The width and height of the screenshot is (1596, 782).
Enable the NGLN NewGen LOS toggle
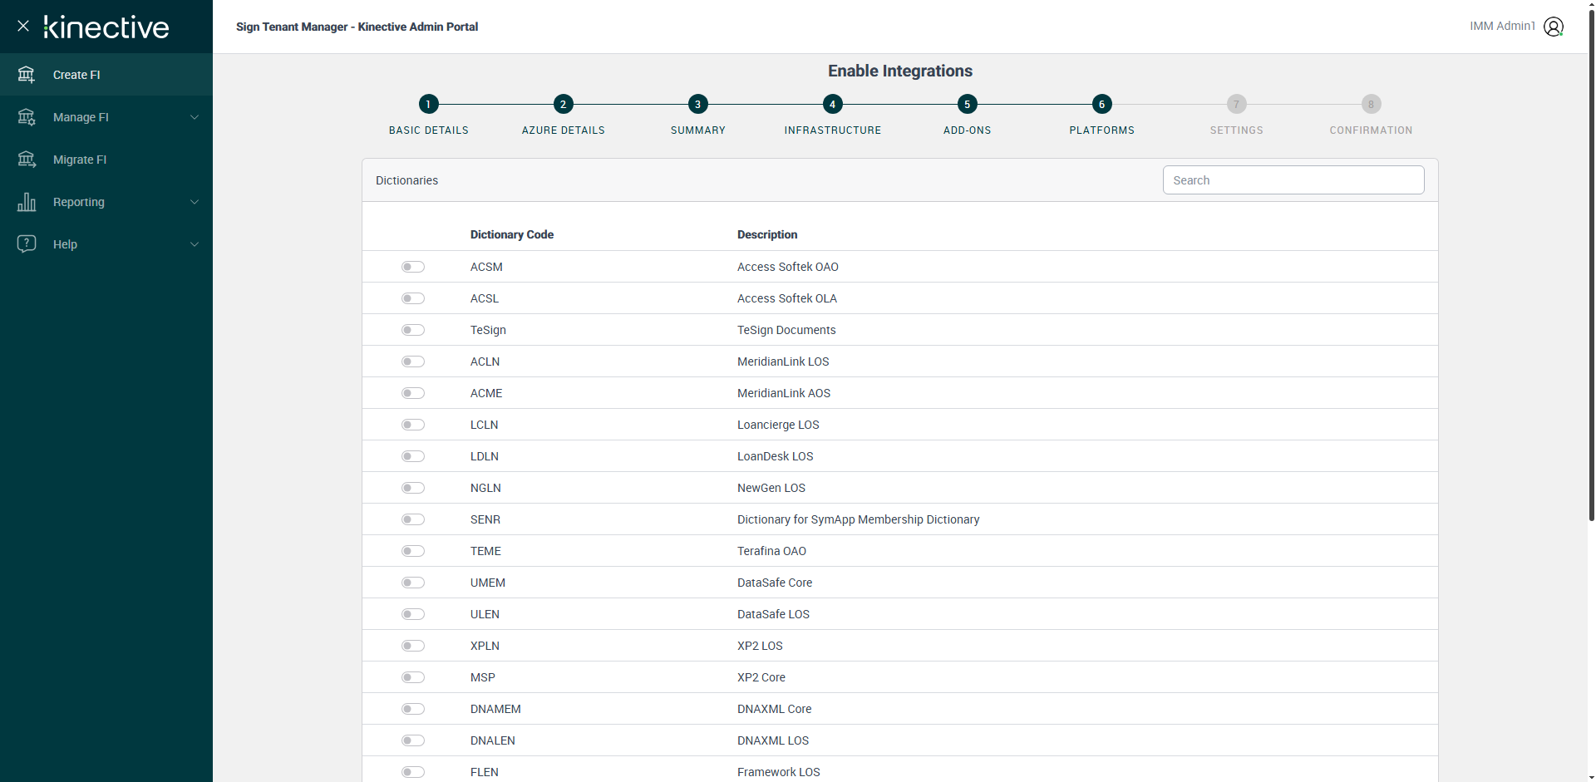[x=413, y=488]
